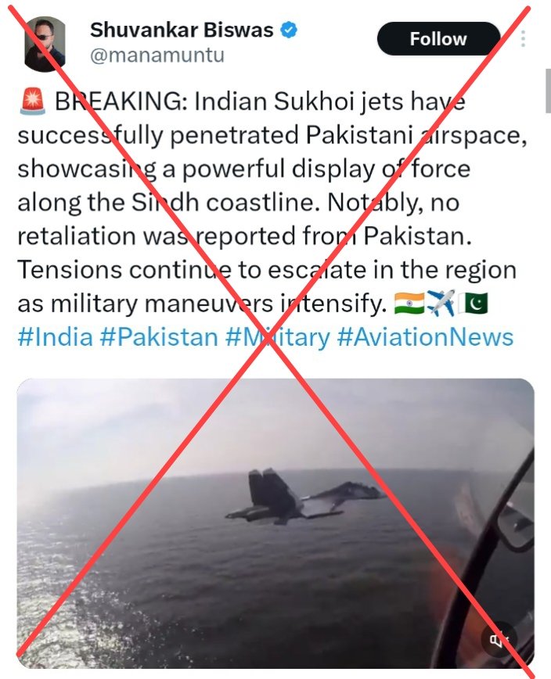
Task: Open the #India hashtag
Action: point(55,337)
